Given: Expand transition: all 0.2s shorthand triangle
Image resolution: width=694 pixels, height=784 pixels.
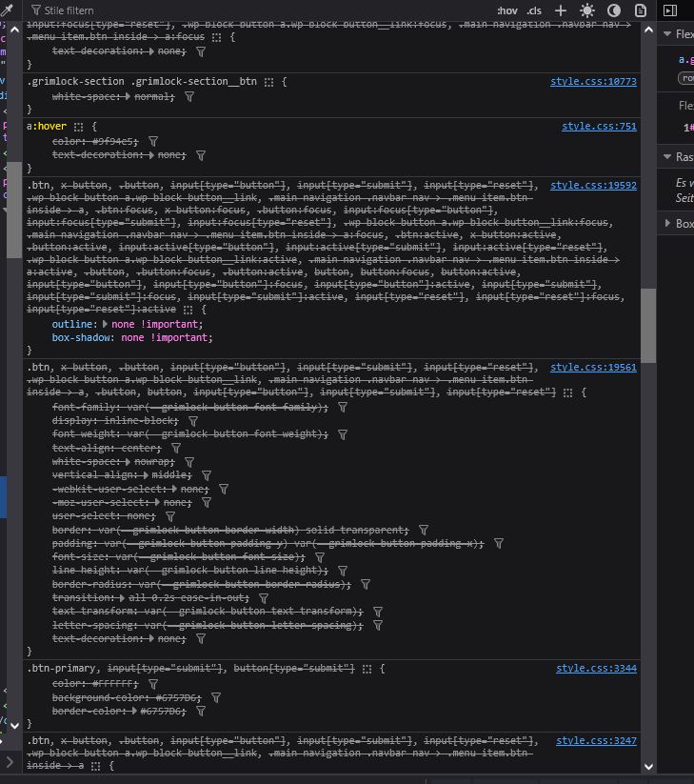Looking at the screenshot, I should 122,597.
